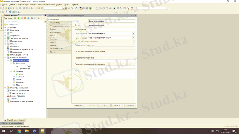Click the Cut (scissors) toolbar icon
The height and width of the screenshot is (134, 239).
point(13,8)
